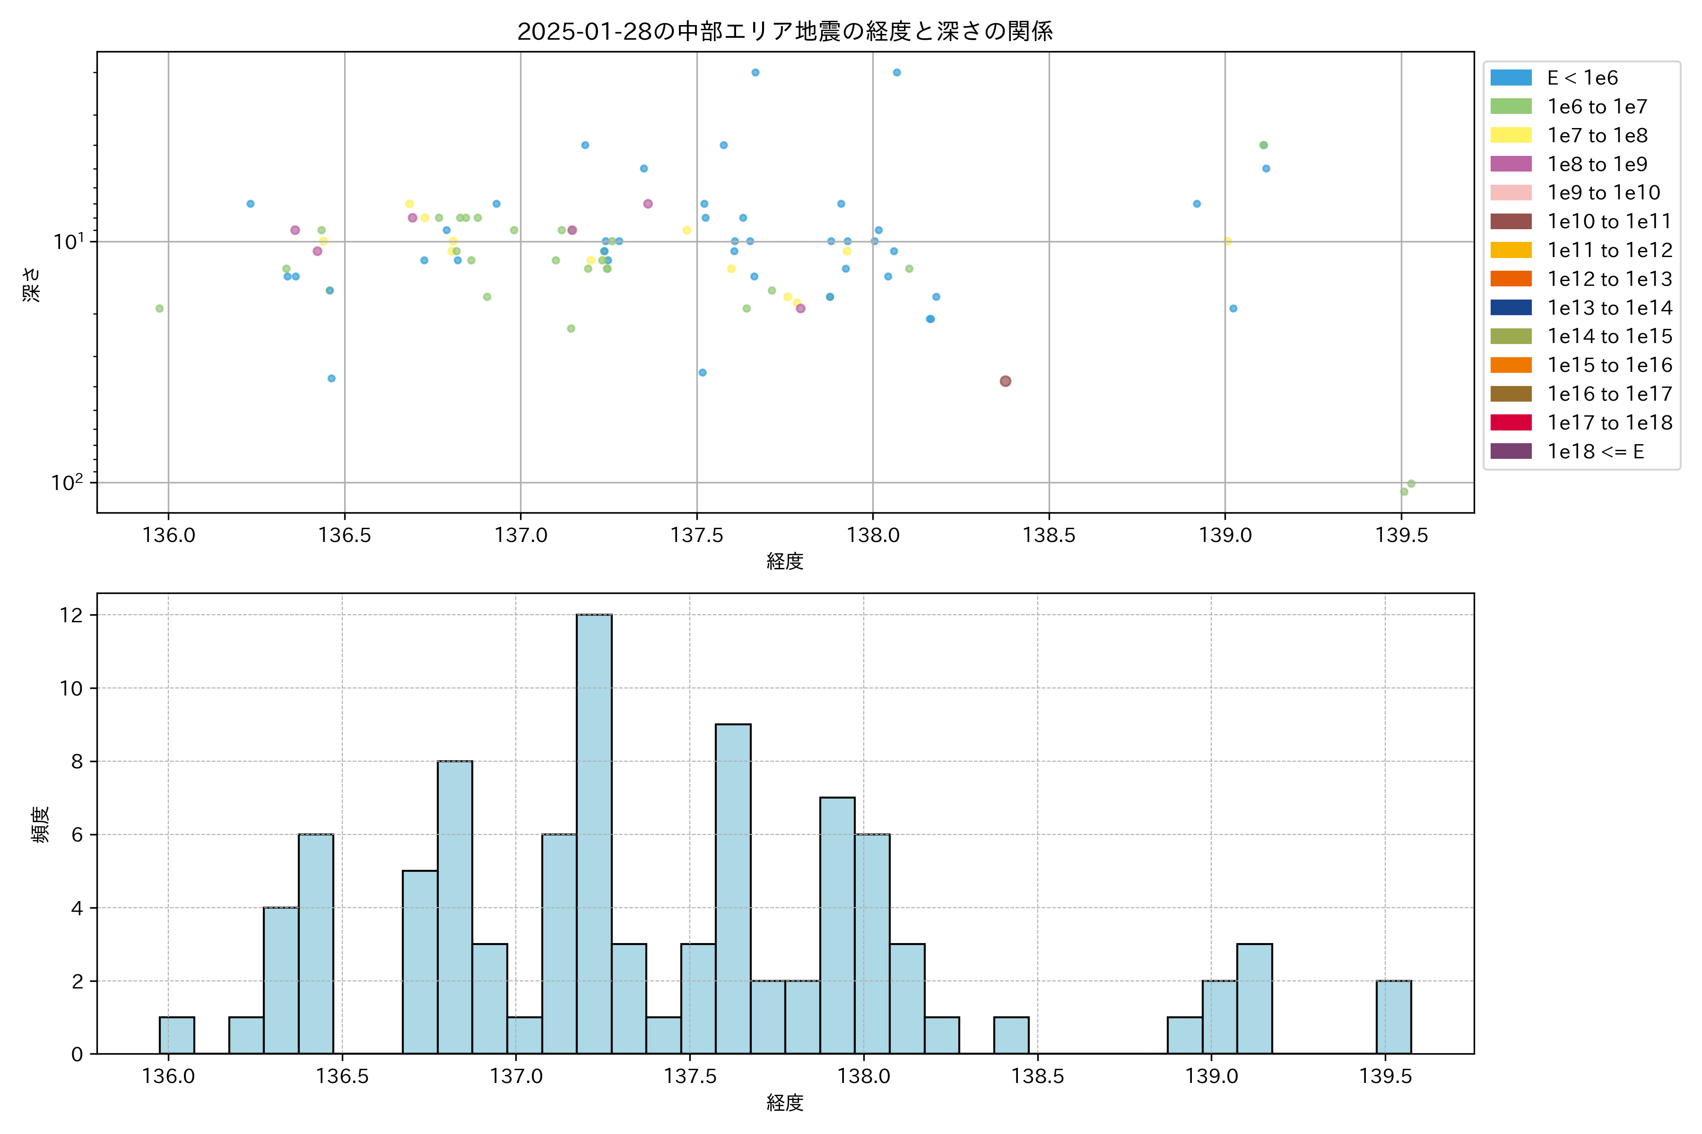Click the leftmost green scatter point near 136.0

(x=159, y=309)
